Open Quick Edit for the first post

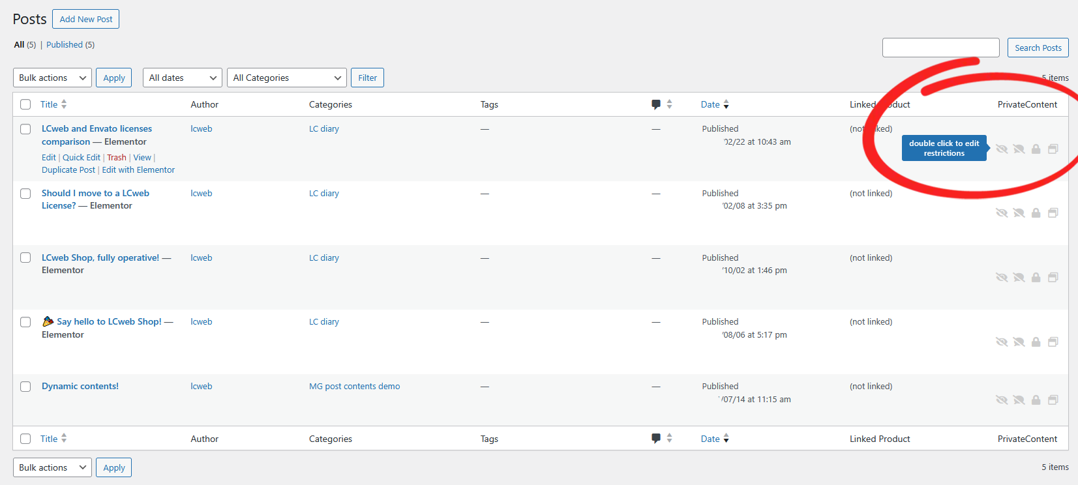click(x=82, y=158)
